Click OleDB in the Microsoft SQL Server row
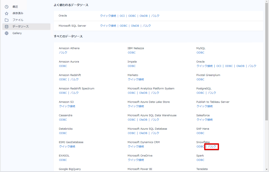 point(135,26)
